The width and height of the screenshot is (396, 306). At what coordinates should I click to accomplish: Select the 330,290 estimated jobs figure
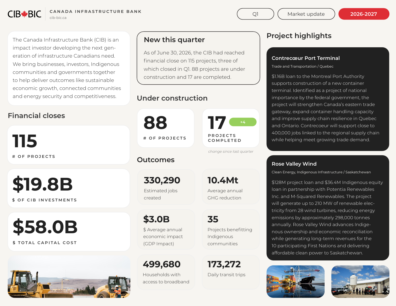162,180
